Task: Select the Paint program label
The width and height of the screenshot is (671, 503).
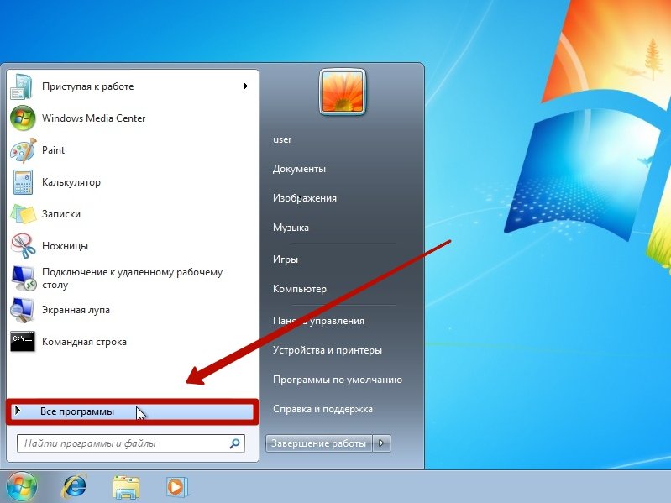Action: pos(53,150)
